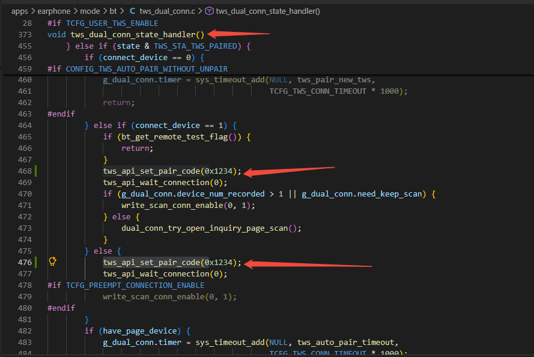Click '#endif' on line 480
The height and width of the screenshot is (357, 534).
pyautogui.click(x=61, y=308)
